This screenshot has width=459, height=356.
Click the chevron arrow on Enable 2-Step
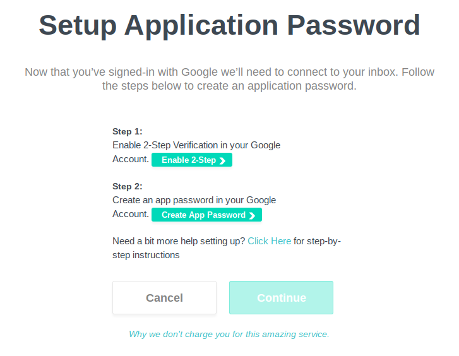point(223,160)
